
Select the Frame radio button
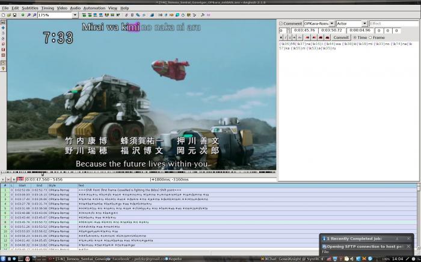point(370,38)
